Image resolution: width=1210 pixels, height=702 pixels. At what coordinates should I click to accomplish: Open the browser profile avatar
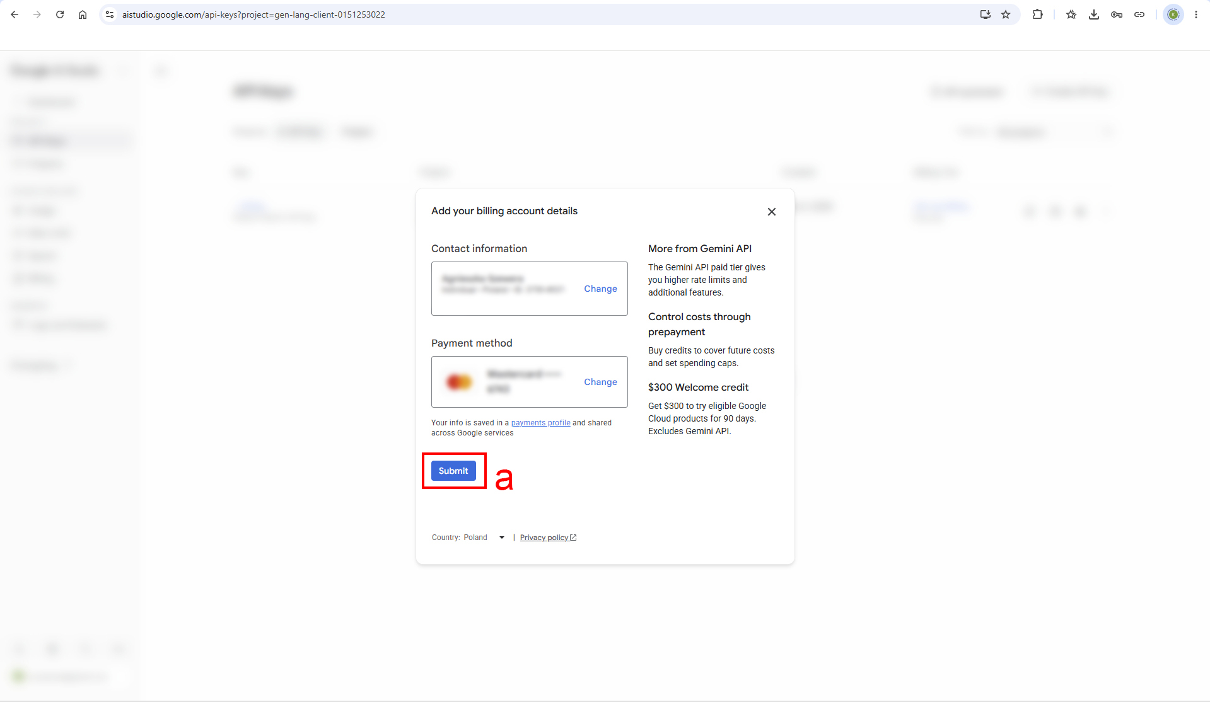[1173, 14]
